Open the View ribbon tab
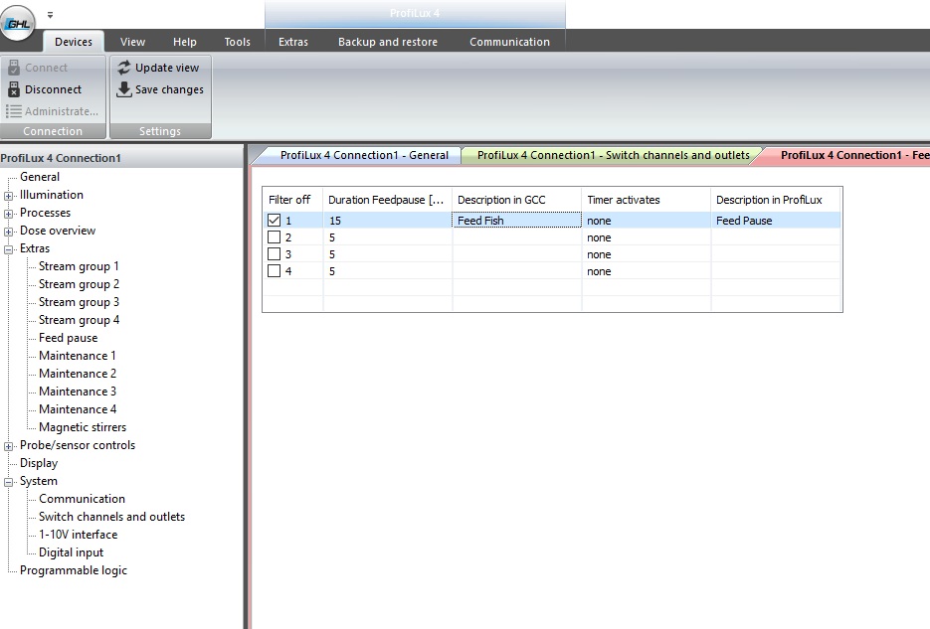The image size is (930, 629). pyautogui.click(x=132, y=42)
